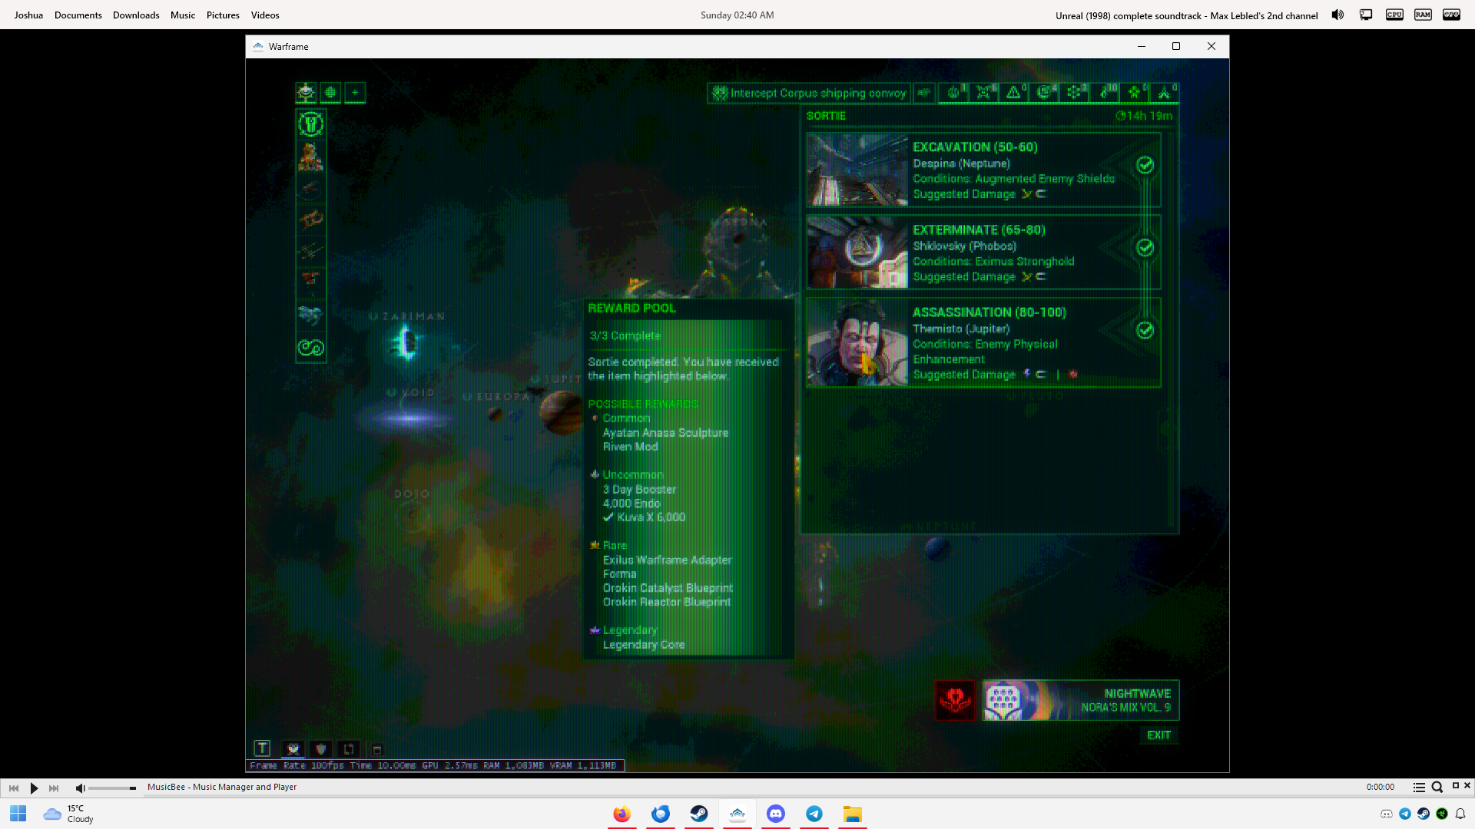Click the T text chat icon at the bottom left of the game window

click(262, 748)
